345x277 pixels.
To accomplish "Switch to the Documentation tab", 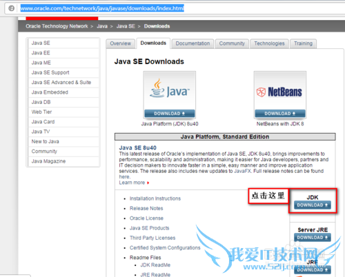I will (193, 43).
